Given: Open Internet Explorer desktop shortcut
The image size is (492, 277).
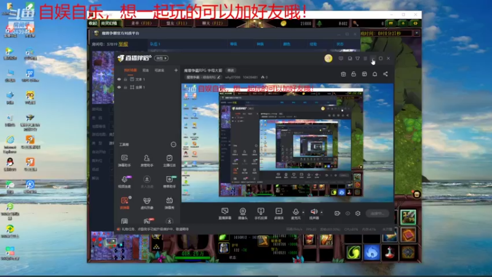Looking at the screenshot, I should coord(10,144).
